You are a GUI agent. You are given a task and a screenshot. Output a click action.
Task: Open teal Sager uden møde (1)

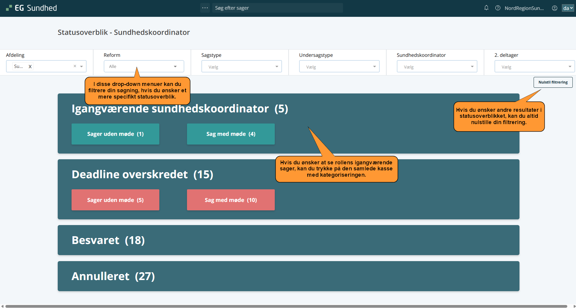tap(115, 134)
